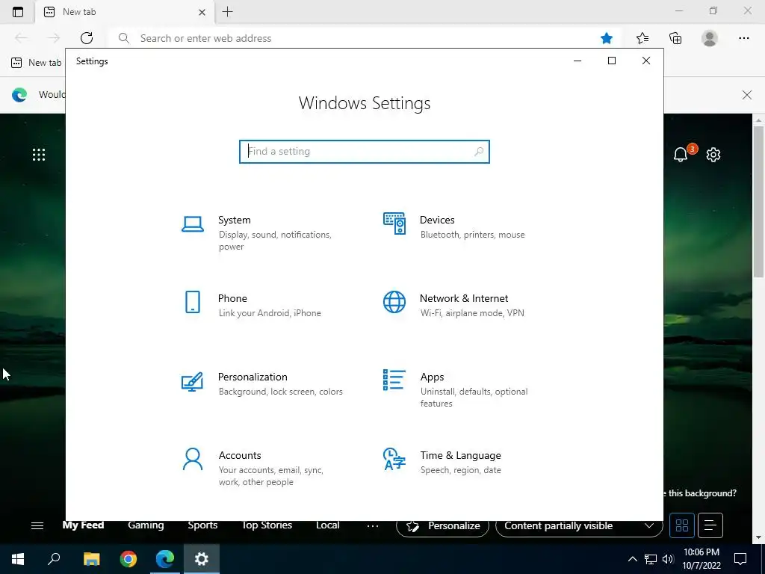This screenshot has height=574, width=765.
Task: Open the System settings laptop icon
Action: 193,224
